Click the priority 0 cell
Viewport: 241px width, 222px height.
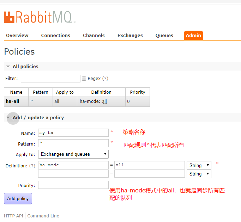[x=138, y=101]
